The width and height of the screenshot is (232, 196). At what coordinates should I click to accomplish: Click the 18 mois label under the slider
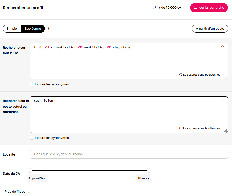[x=144, y=178]
